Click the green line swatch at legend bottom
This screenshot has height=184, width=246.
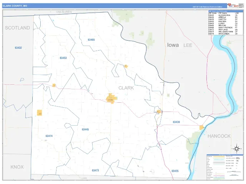click(219, 179)
